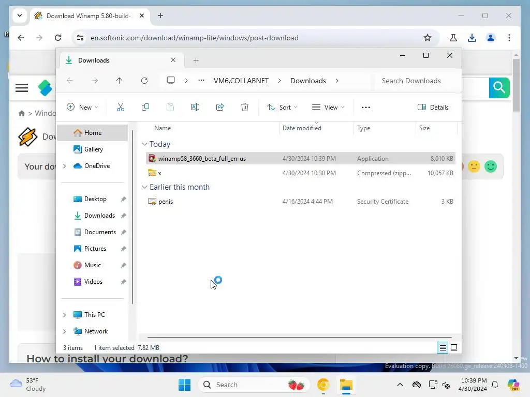Viewport: 530px width, 397px height.
Task: Click the Chrome Canary taskbar icon
Action: [323, 385]
